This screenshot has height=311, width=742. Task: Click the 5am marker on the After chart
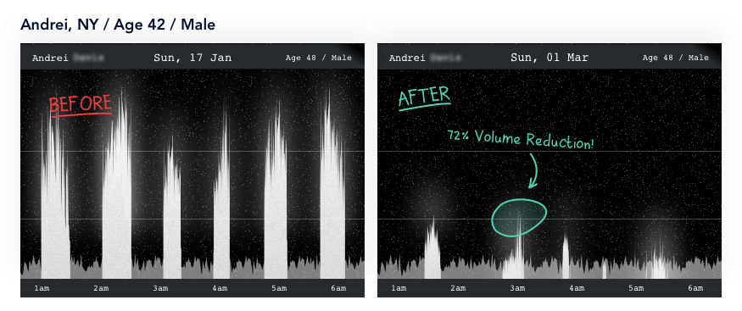click(x=636, y=288)
